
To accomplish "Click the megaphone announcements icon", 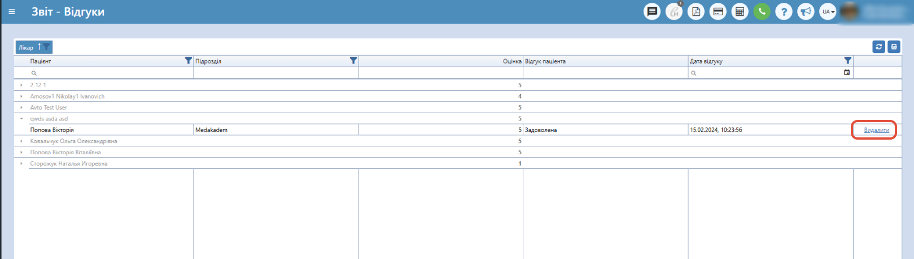I will 806,11.
